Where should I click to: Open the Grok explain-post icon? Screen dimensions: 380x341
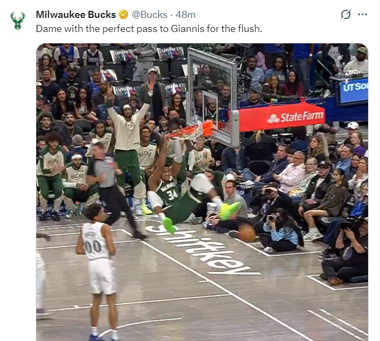[345, 14]
